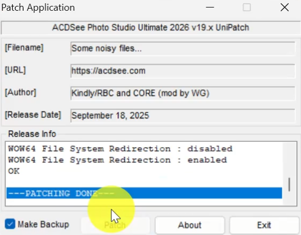Image resolution: width=301 pixels, height=235 pixels.
Task: Click the Release Date field September 18, 2025
Action: [183, 116]
